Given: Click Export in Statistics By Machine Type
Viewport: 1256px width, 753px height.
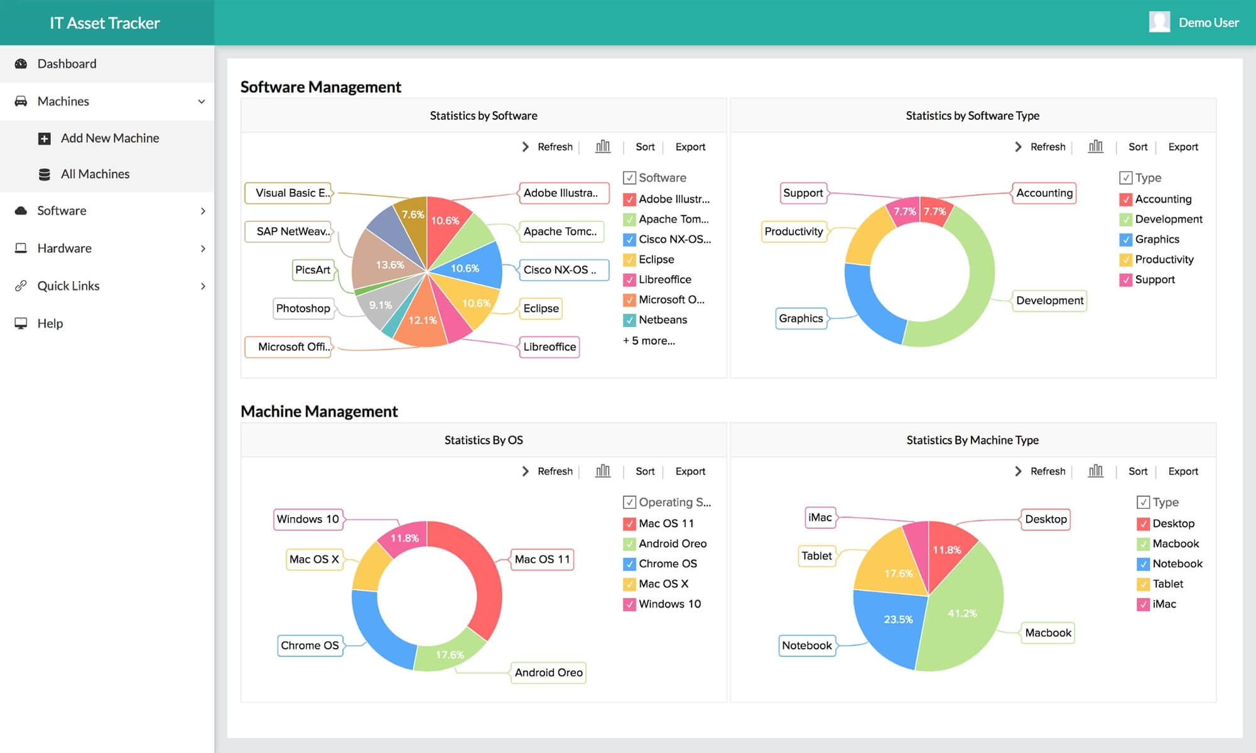Looking at the screenshot, I should [x=1183, y=471].
